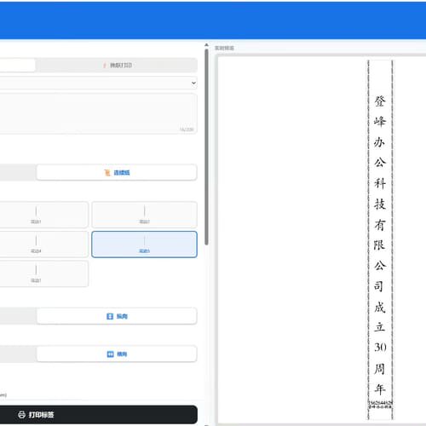The image size is (426, 426).
Task: Choose the 横向 orientation button
Action: point(117,354)
